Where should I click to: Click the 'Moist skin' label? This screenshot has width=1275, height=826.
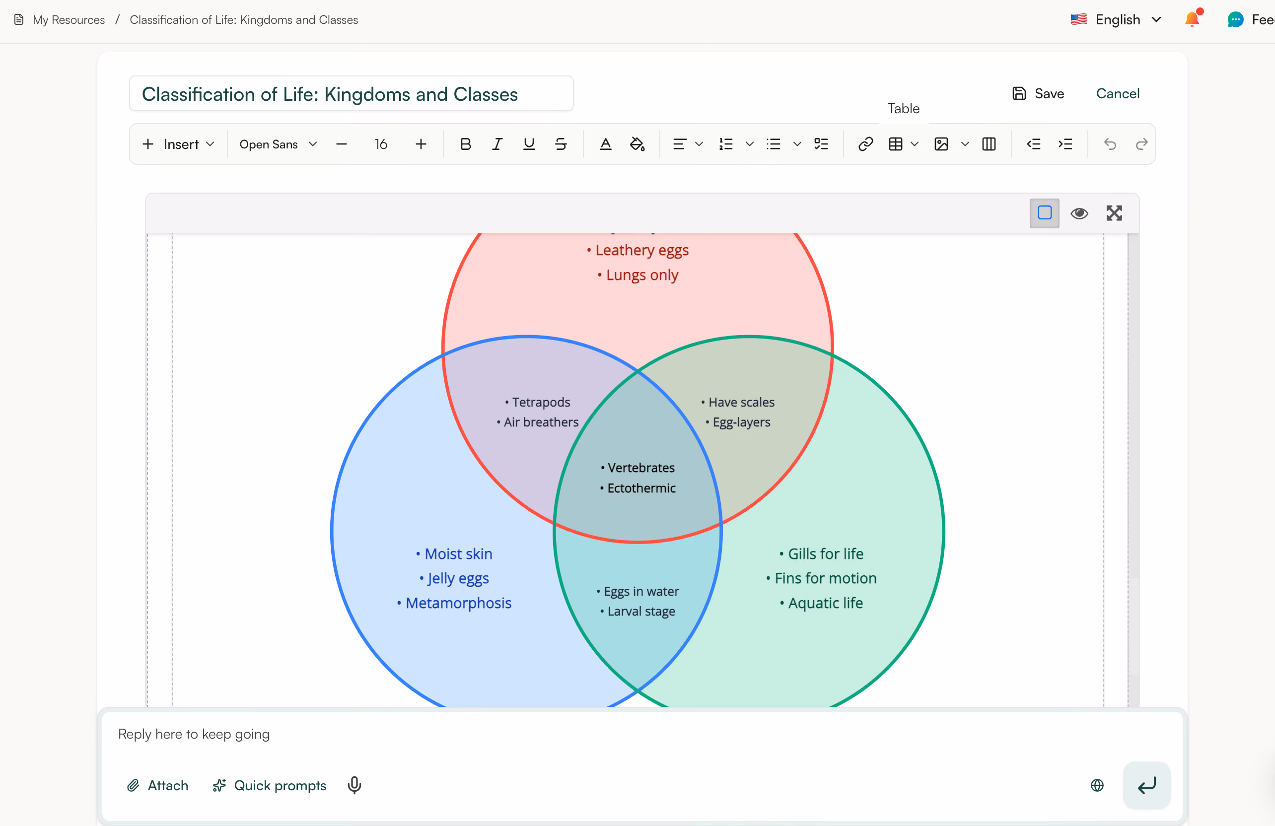pos(458,554)
